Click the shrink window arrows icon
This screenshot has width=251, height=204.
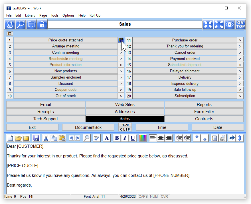[x=208, y=24]
